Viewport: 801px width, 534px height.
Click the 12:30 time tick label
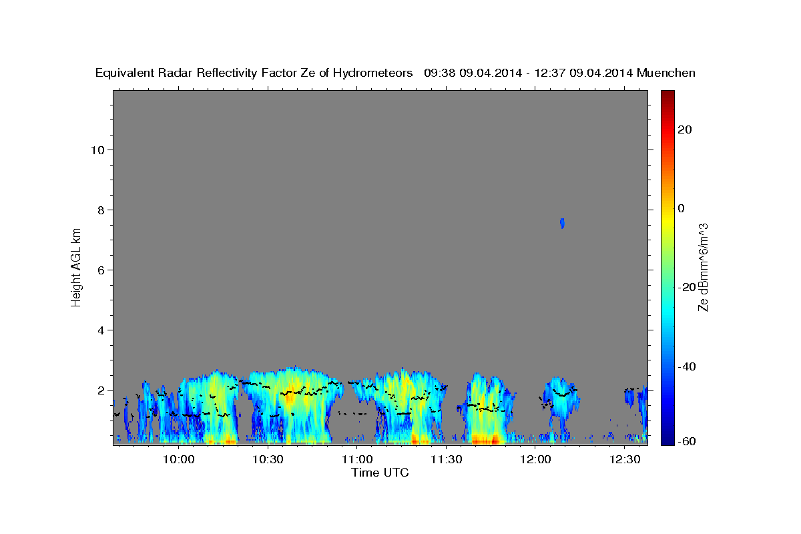click(624, 460)
